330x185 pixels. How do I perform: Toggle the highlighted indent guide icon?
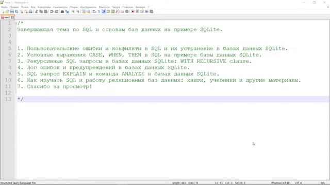click(x=104, y=11)
